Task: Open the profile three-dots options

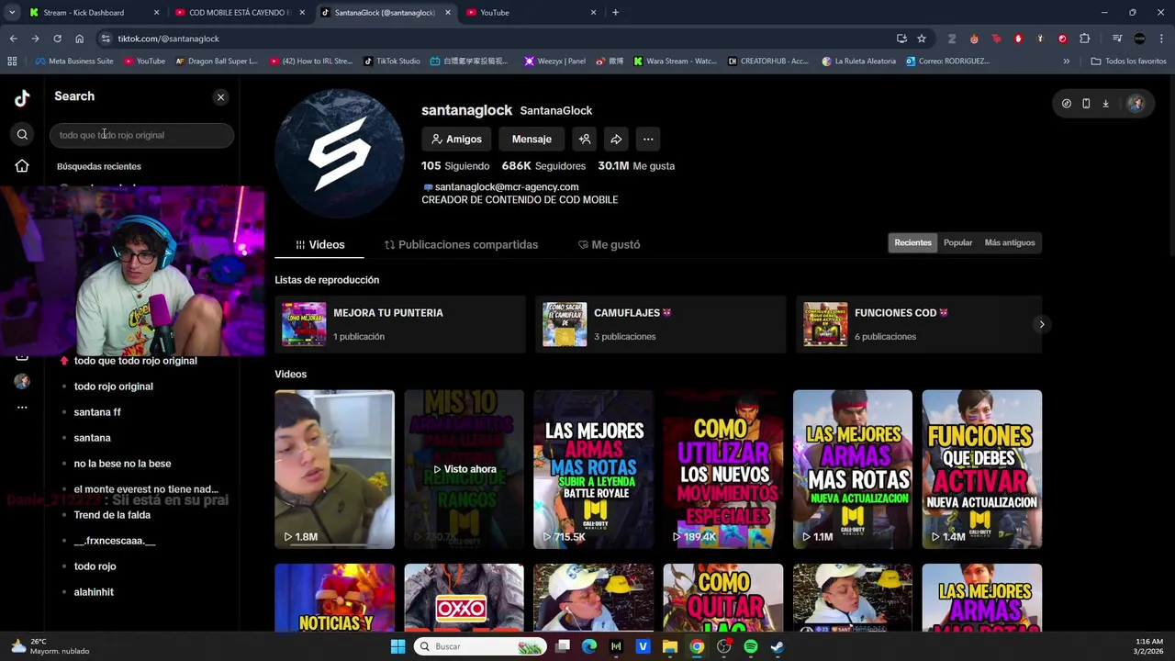Action: click(648, 139)
